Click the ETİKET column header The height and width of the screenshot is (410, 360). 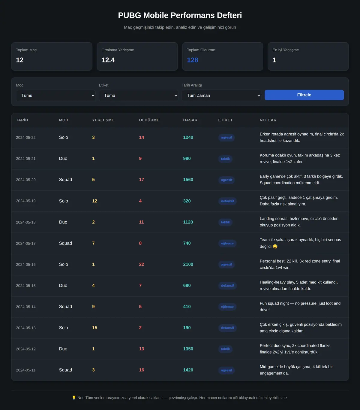tap(225, 120)
